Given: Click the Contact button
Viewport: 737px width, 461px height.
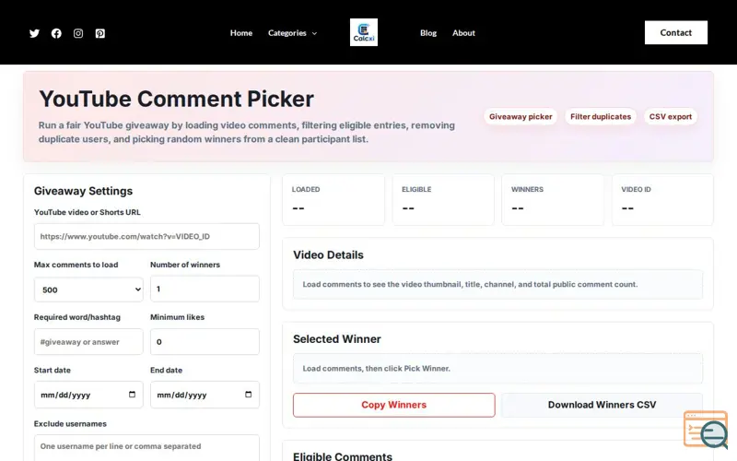Looking at the screenshot, I should point(676,32).
